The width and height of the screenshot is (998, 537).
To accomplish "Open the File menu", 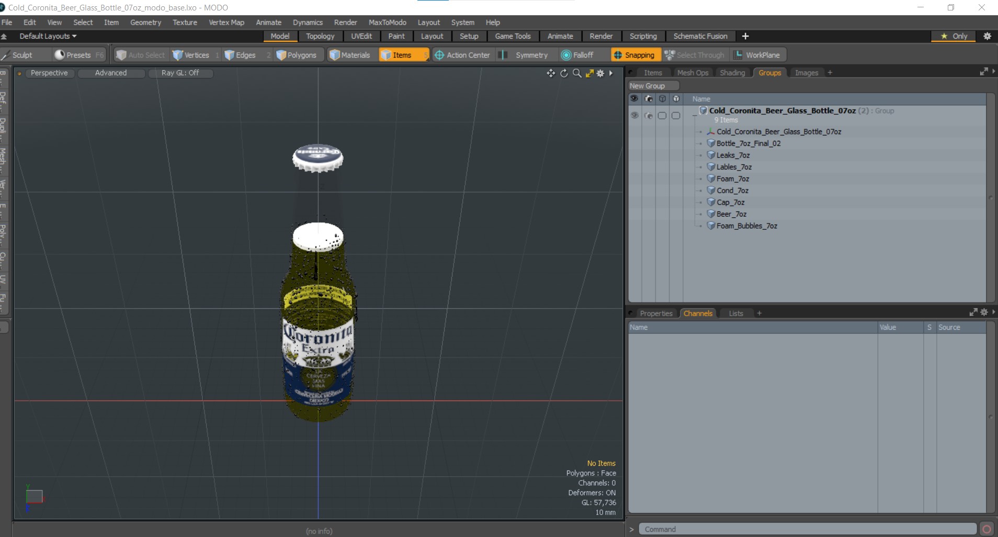I will (x=7, y=23).
